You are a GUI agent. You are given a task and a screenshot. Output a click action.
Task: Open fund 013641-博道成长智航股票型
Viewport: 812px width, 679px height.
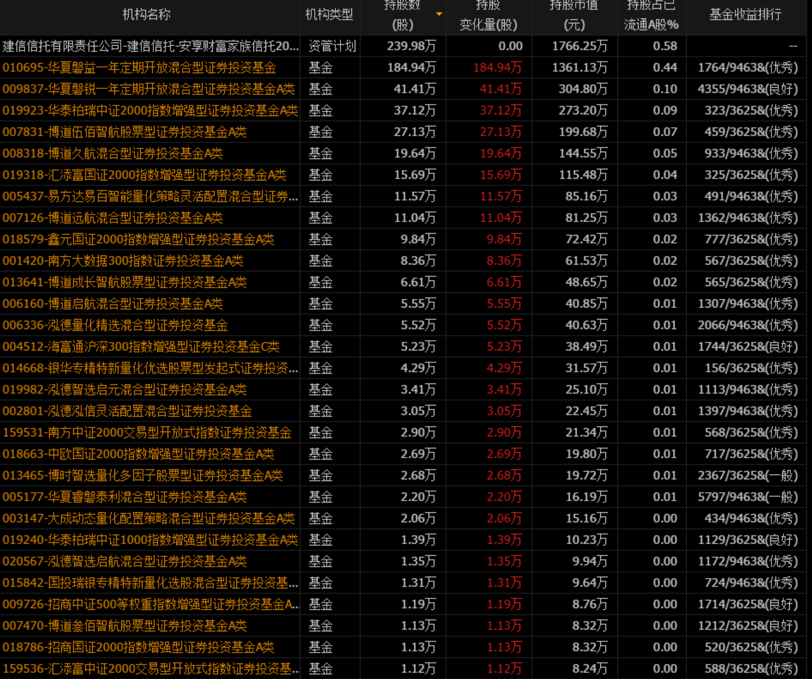click(125, 282)
